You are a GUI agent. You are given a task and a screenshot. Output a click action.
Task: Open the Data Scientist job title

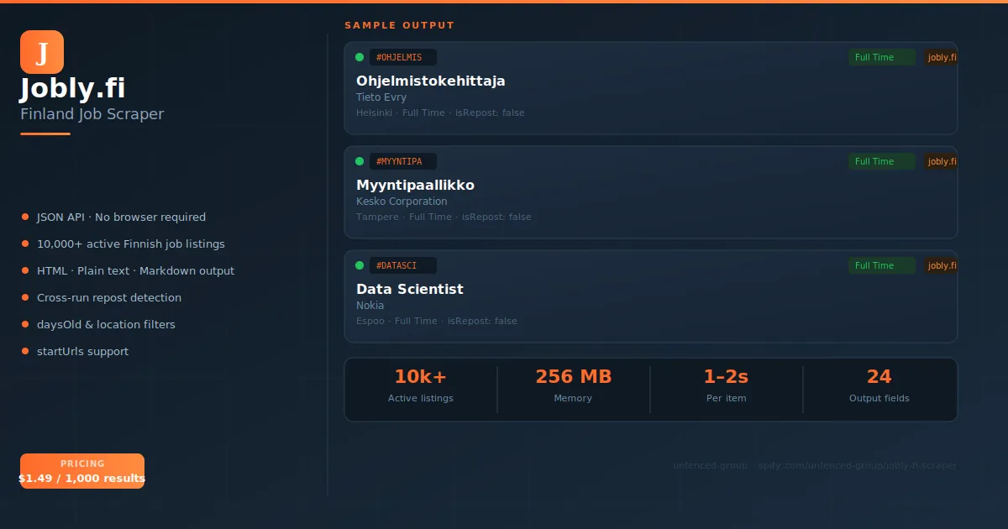[410, 289]
